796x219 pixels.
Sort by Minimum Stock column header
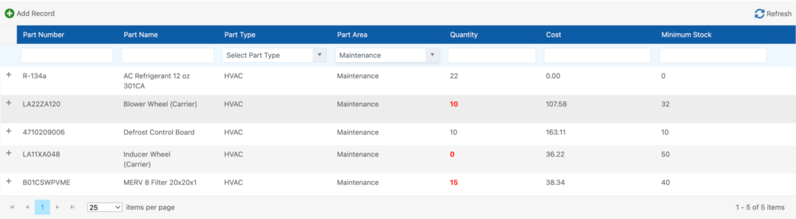point(686,35)
